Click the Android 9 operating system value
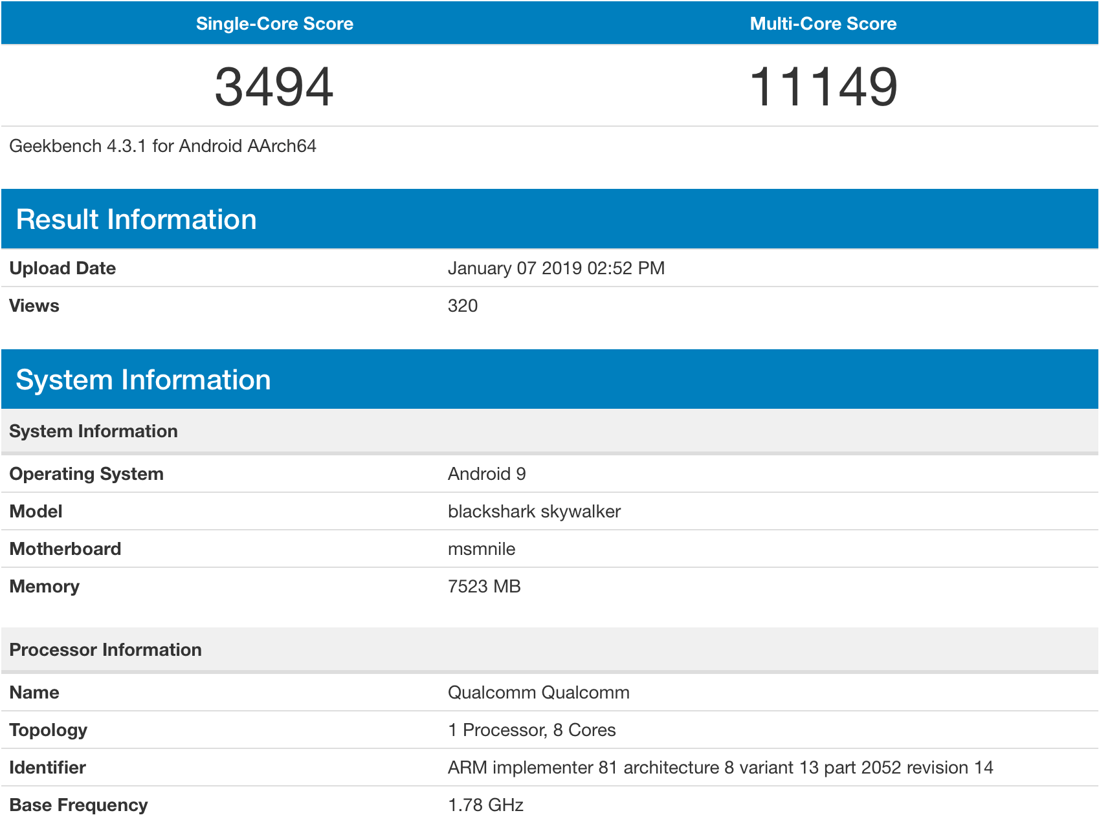1099x824 pixels. tap(487, 474)
